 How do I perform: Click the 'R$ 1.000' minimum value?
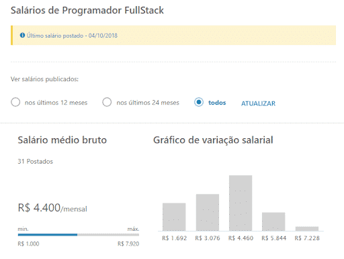click(28, 244)
